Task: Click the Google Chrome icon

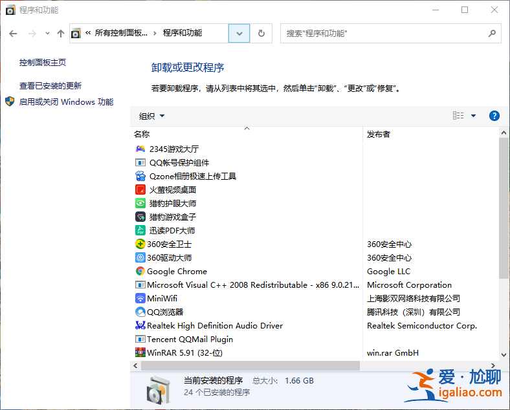Action: click(x=140, y=271)
